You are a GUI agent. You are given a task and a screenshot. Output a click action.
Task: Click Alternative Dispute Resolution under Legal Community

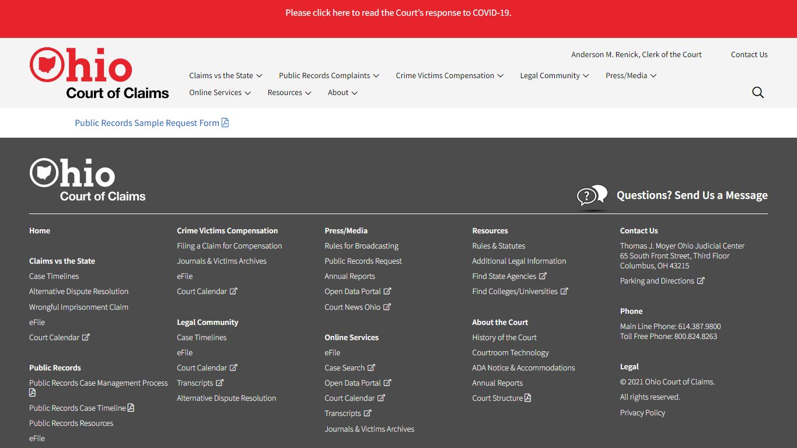(226, 398)
